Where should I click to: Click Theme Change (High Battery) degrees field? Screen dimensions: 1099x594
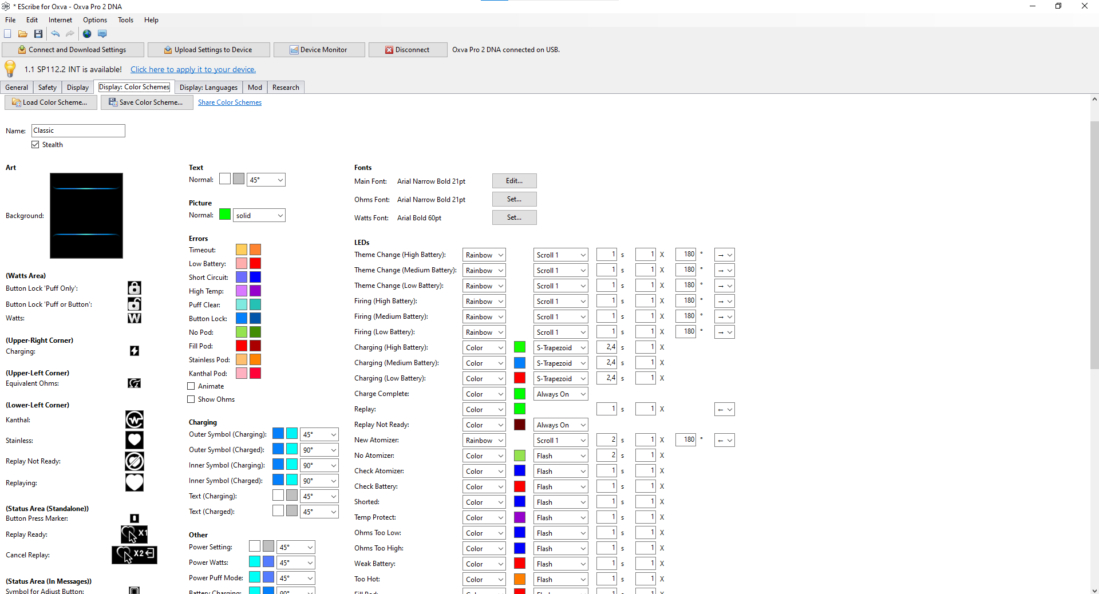pyautogui.click(x=686, y=255)
